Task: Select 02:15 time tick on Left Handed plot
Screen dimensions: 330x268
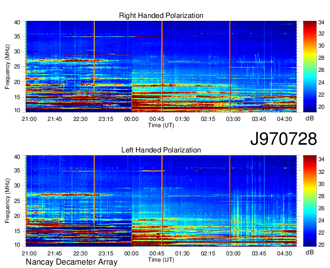Action: (208, 253)
